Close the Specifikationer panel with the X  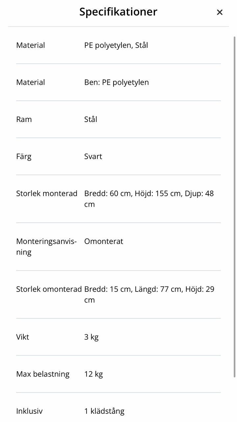[220, 13]
